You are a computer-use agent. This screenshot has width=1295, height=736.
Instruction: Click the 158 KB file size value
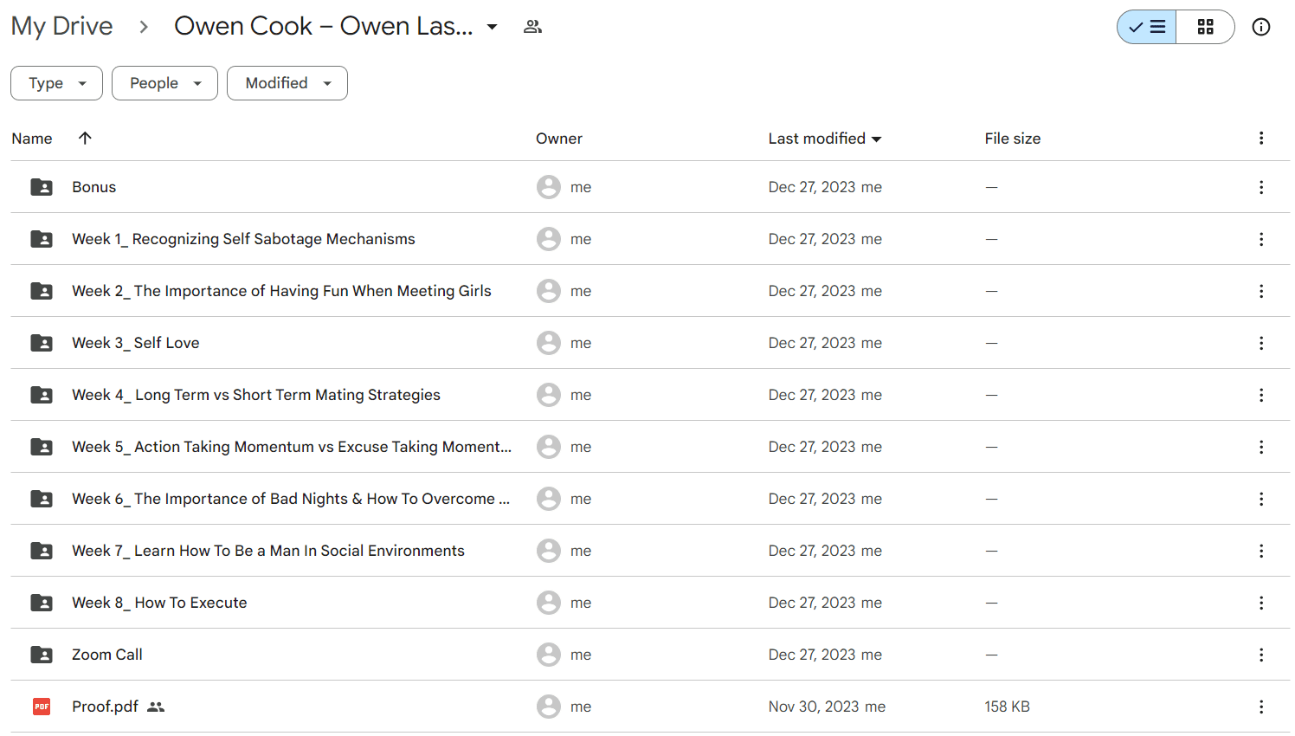(1008, 707)
